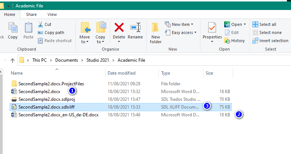
Task: Click the Delete red X icon
Action: click(x=119, y=28)
